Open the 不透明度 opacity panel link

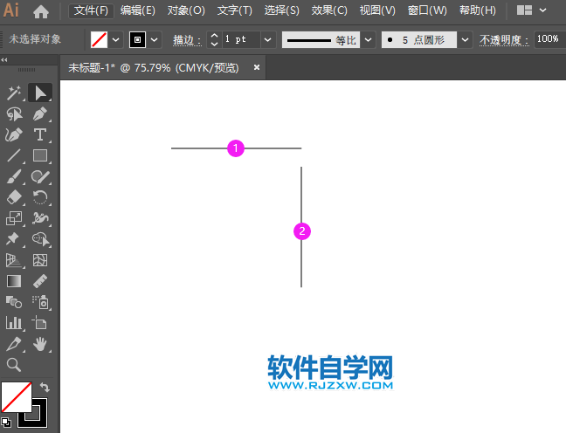coord(504,40)
